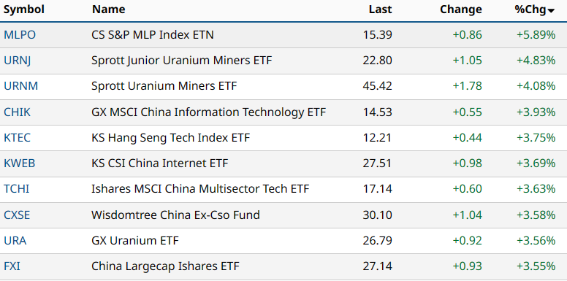Open the KTEC ticker page

click(x=18, y=138)
